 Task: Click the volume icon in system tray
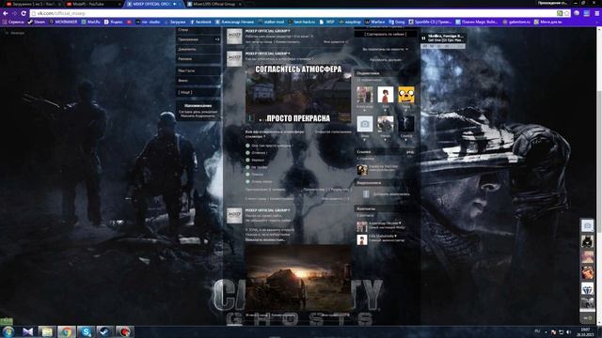tap(569, 332)
